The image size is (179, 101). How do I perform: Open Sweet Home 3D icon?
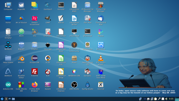pyautogui.click(x=87, y=58)
